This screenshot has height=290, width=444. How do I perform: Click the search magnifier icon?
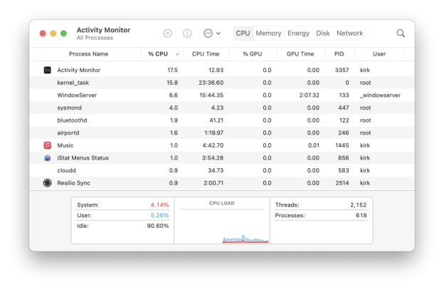coord(401,33)
